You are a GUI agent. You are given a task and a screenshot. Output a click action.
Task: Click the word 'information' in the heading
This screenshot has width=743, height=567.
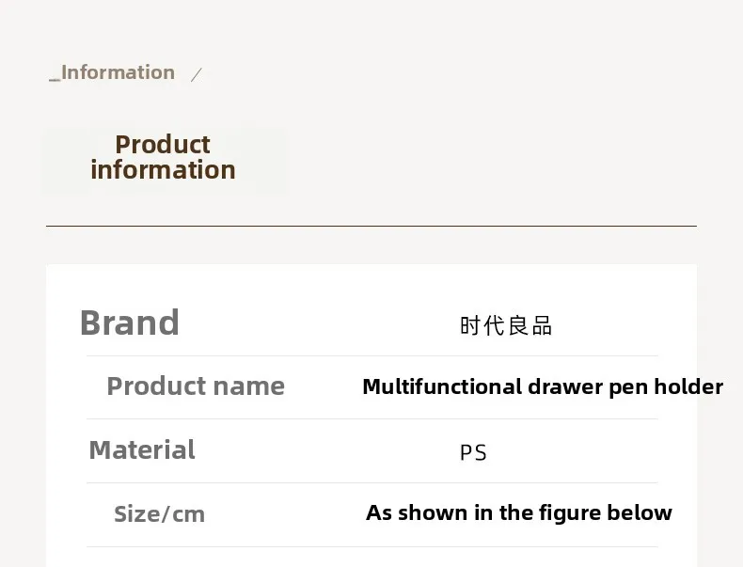click(163, 170)
